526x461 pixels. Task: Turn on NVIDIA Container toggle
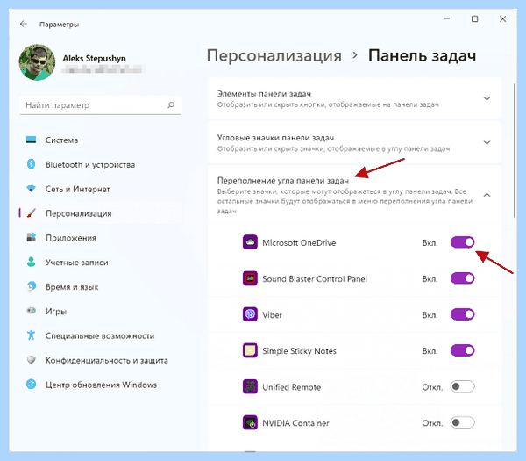[x=462, y=422]
